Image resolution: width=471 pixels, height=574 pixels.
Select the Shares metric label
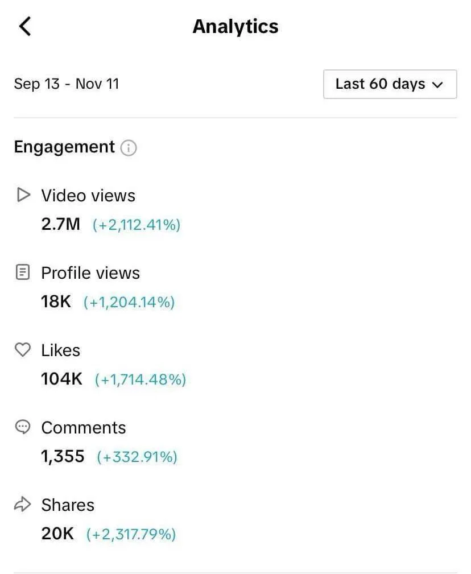click(x=68, y=505)
